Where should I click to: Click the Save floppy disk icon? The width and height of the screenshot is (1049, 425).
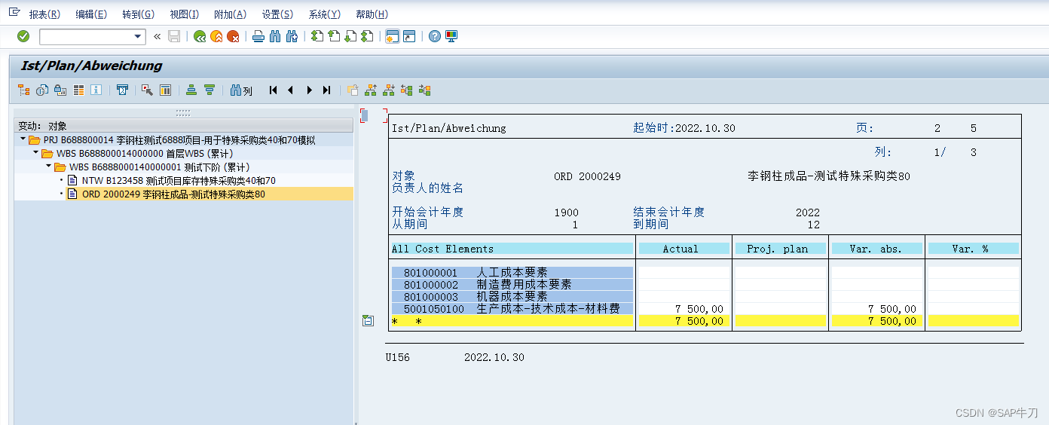[174, 36]
